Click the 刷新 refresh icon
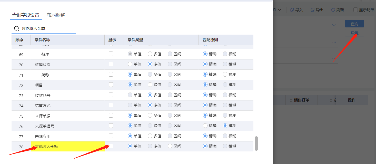Screen dimensions: 376x164 click(333, 10)
